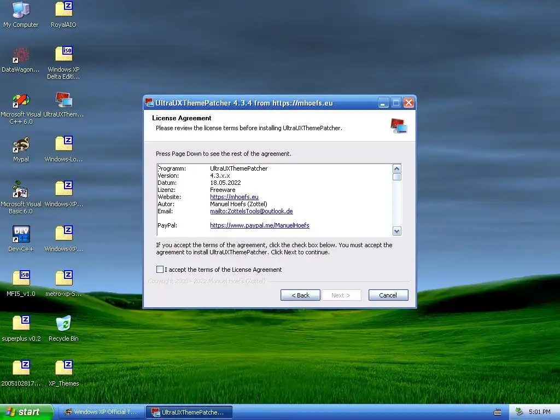
Task: Click the "Freeware" license value
Action: tap(223, 190)
